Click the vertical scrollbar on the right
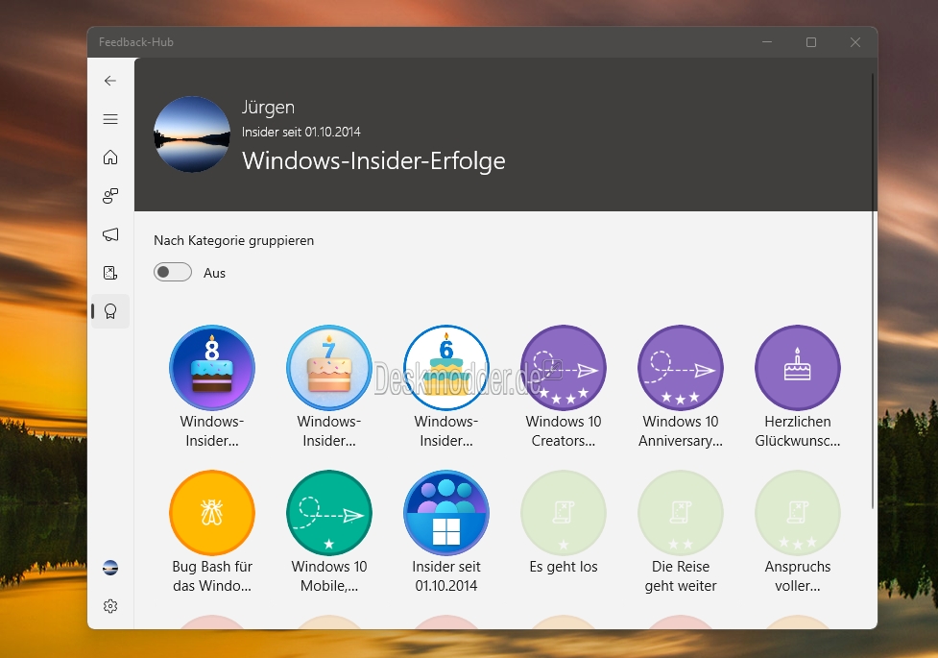This screenshot has height=658, width=938. point(873,290)
